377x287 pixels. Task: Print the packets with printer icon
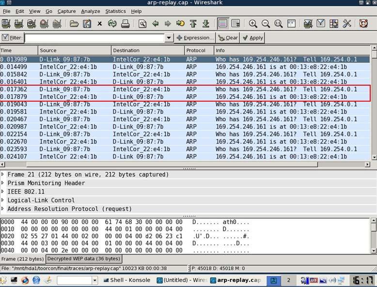click(126, 24)
